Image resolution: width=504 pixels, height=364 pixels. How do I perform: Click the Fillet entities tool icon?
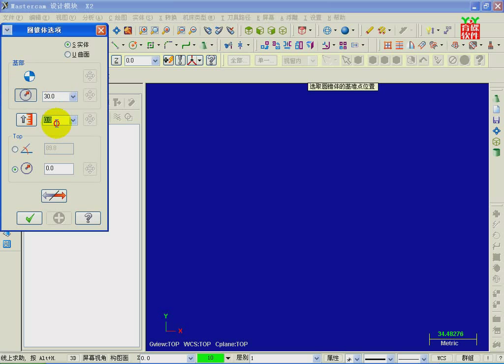(168, 45)
